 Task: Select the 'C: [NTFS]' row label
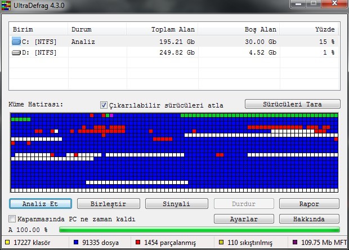click(39, 42)
